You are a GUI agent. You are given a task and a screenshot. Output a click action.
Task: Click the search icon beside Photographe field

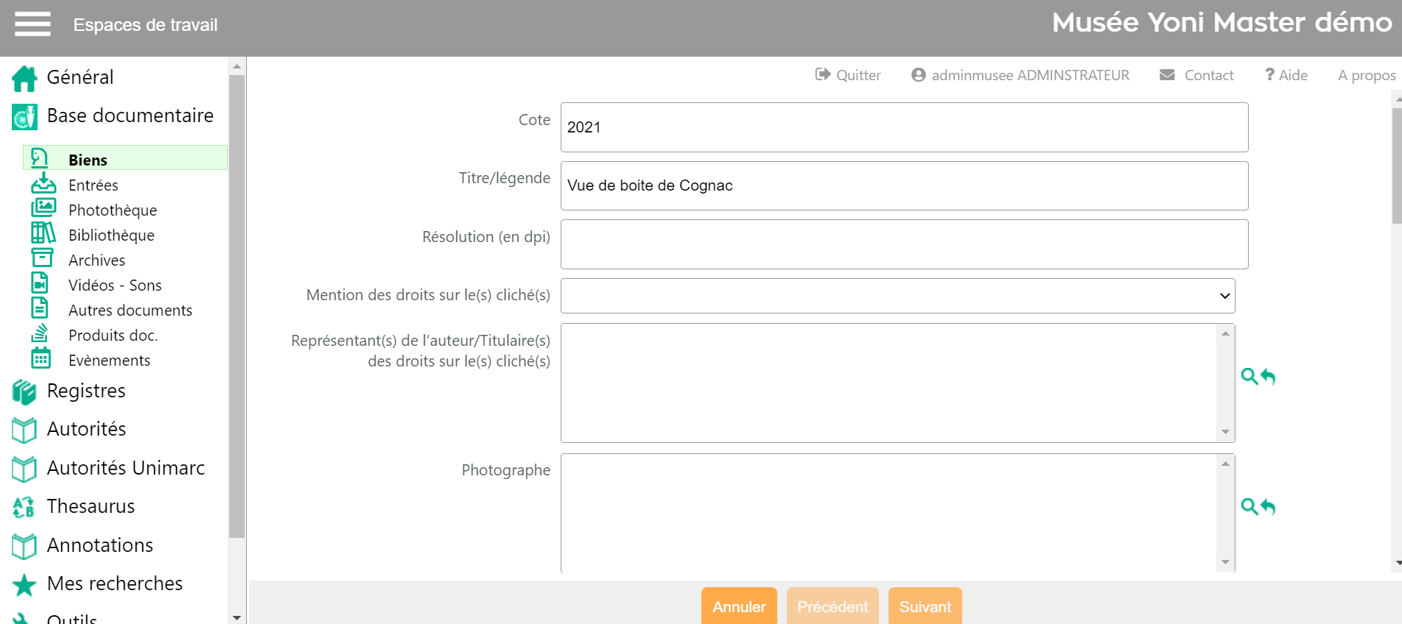point(1249,506)
